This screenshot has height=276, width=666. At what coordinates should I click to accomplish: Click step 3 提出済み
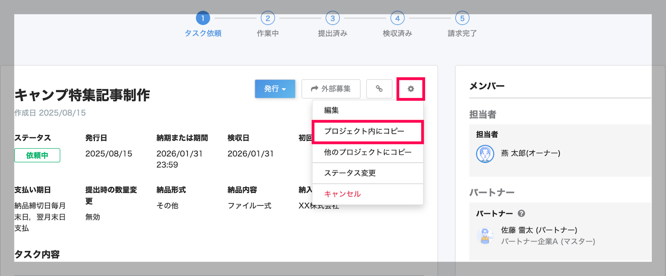point(333,25)
